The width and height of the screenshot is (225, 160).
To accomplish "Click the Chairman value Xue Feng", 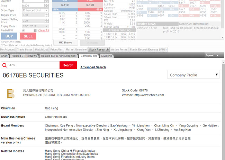I will click(x=52, y=108).
